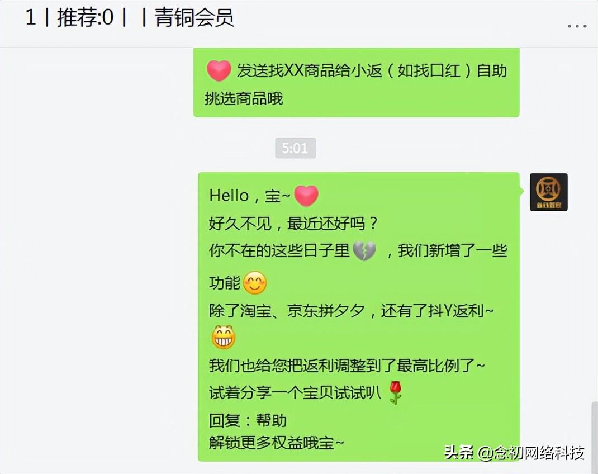Click the heart emoji after Hello, 宝~
Image resolution: width=598 pixels, height=474 pixels.
306,196
